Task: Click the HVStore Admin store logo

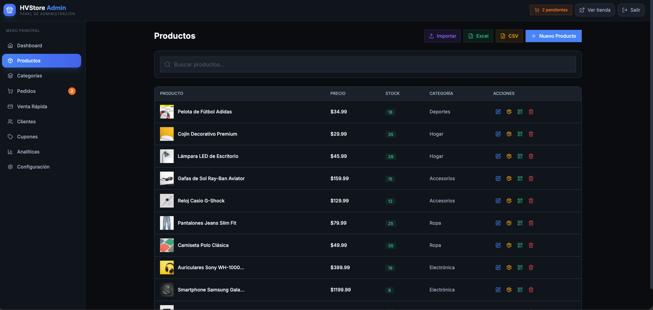Action: click(x=9, y=10)
